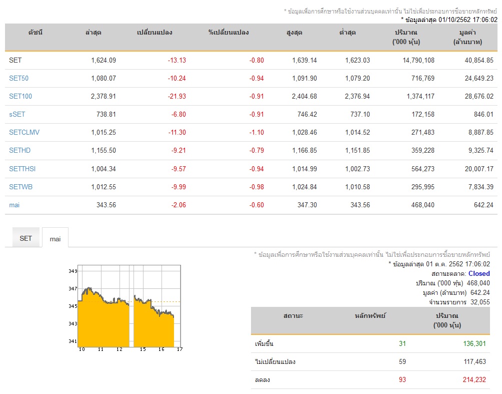Open the SETWB index link
This screenshot has width=502, height=394.
pos(21,187)
